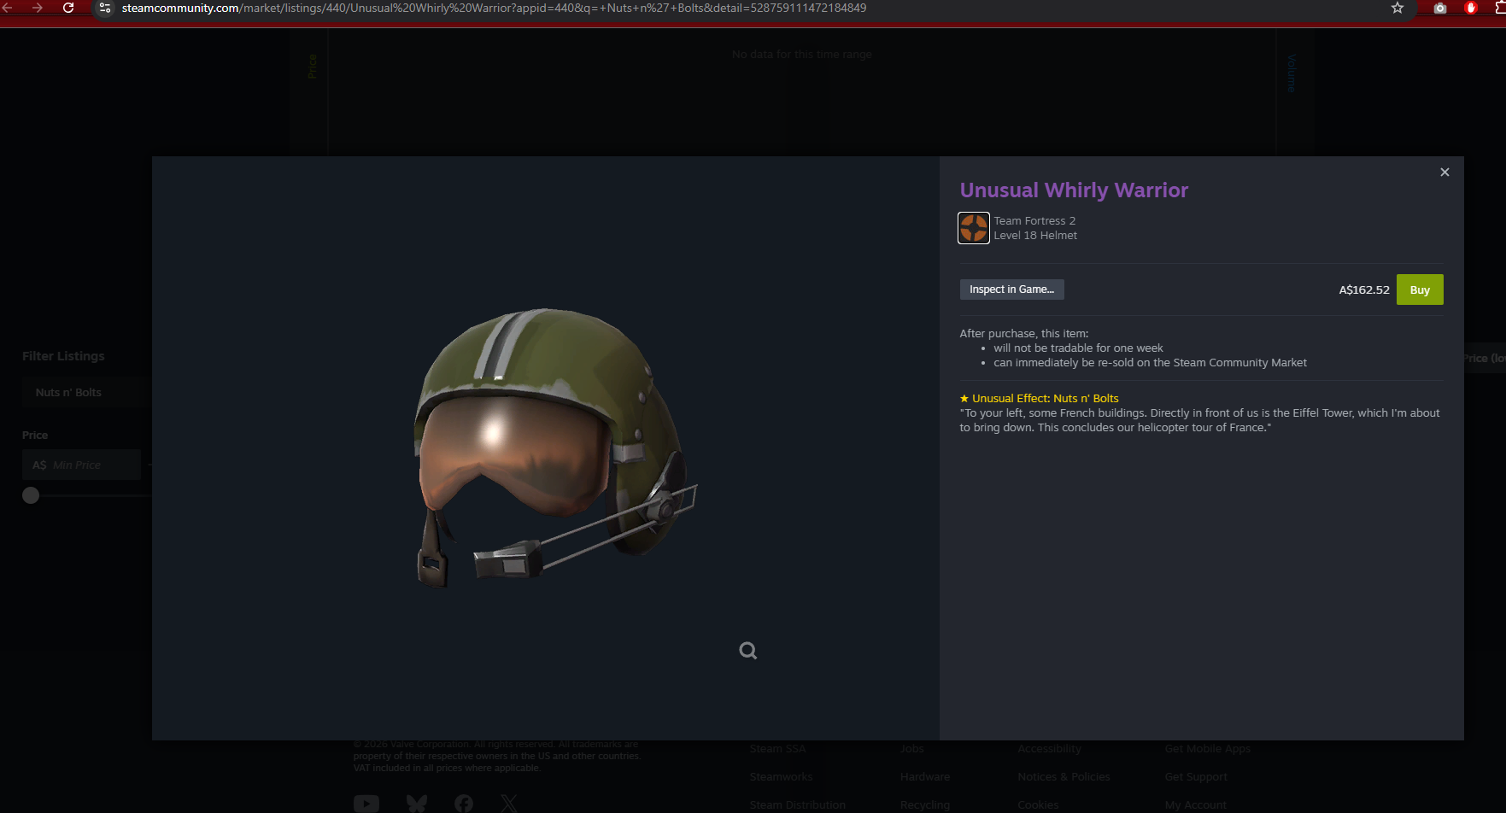The height and width of the screenshot is (813, 1506).
Task: Open the Recycling footer link
Action: [x=924, y=805]
